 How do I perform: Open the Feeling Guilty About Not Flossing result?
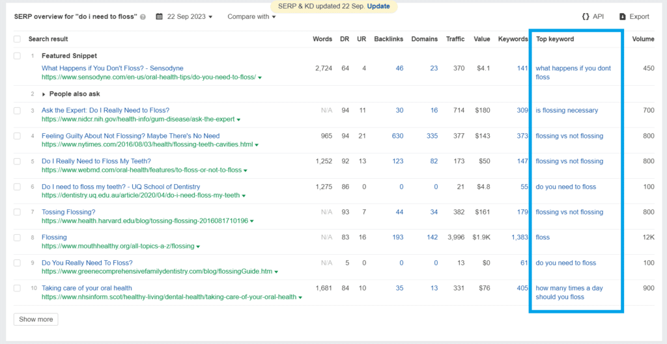[130, 136]
